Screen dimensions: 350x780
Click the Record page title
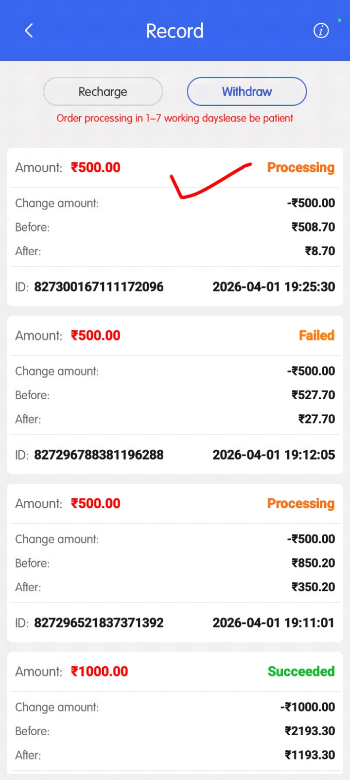175,31
